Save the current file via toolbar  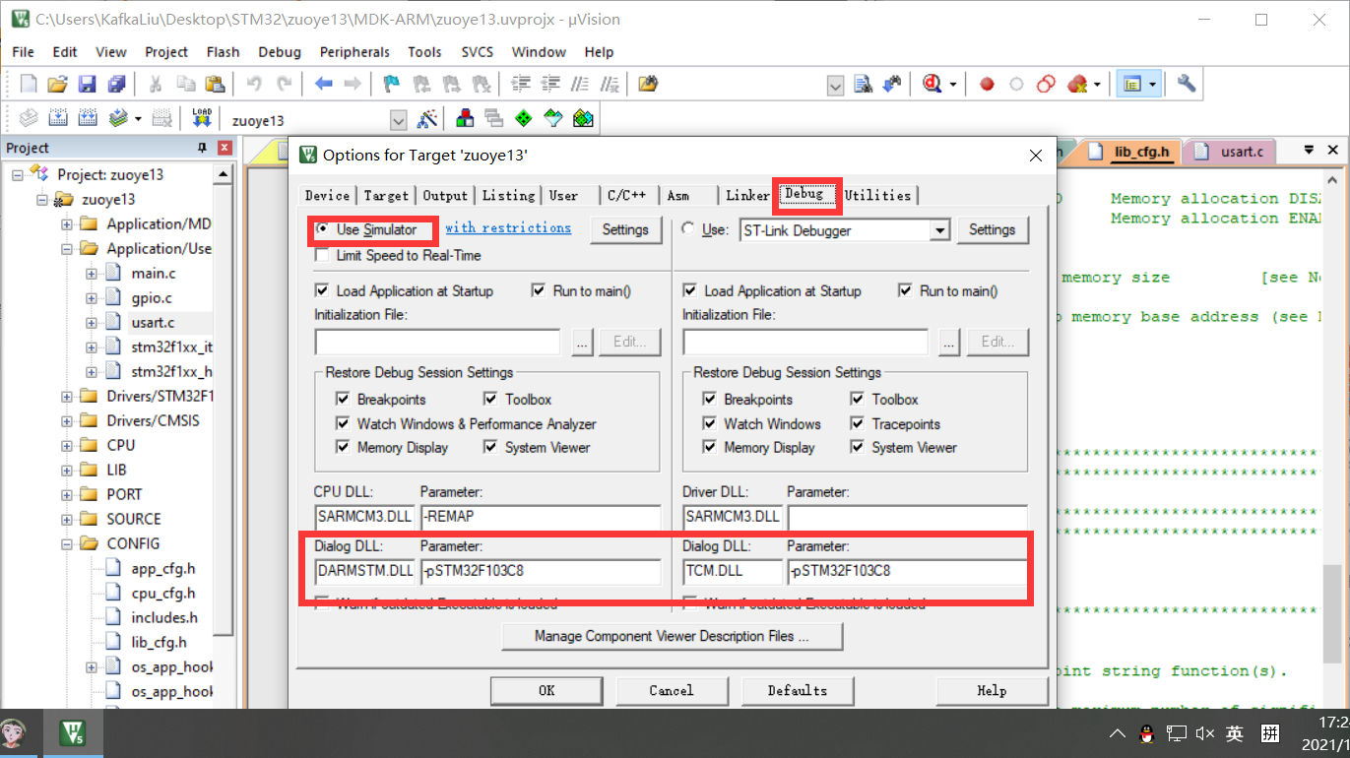(88, 85)
